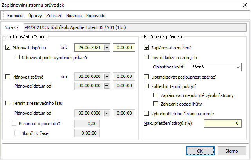Click the Plánovat dopředu time field
The width and height of the screenshot is (251, 160).
pos(123,48)
